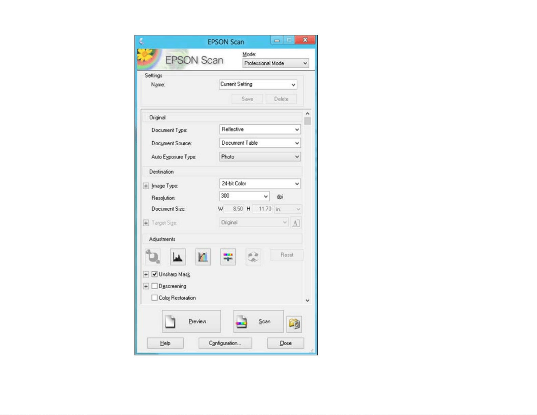Open the Resolution dropdown

pyautogui.click(x=244, y=196)
